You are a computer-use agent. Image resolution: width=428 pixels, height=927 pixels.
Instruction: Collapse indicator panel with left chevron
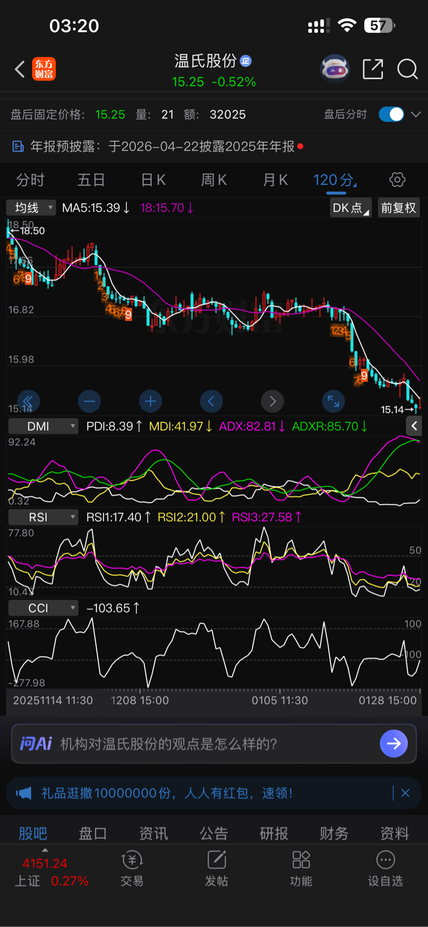414,426
